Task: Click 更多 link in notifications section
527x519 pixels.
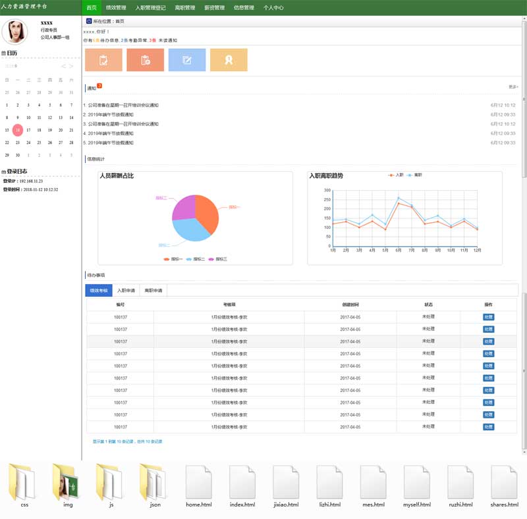Action: coord(513,87)
